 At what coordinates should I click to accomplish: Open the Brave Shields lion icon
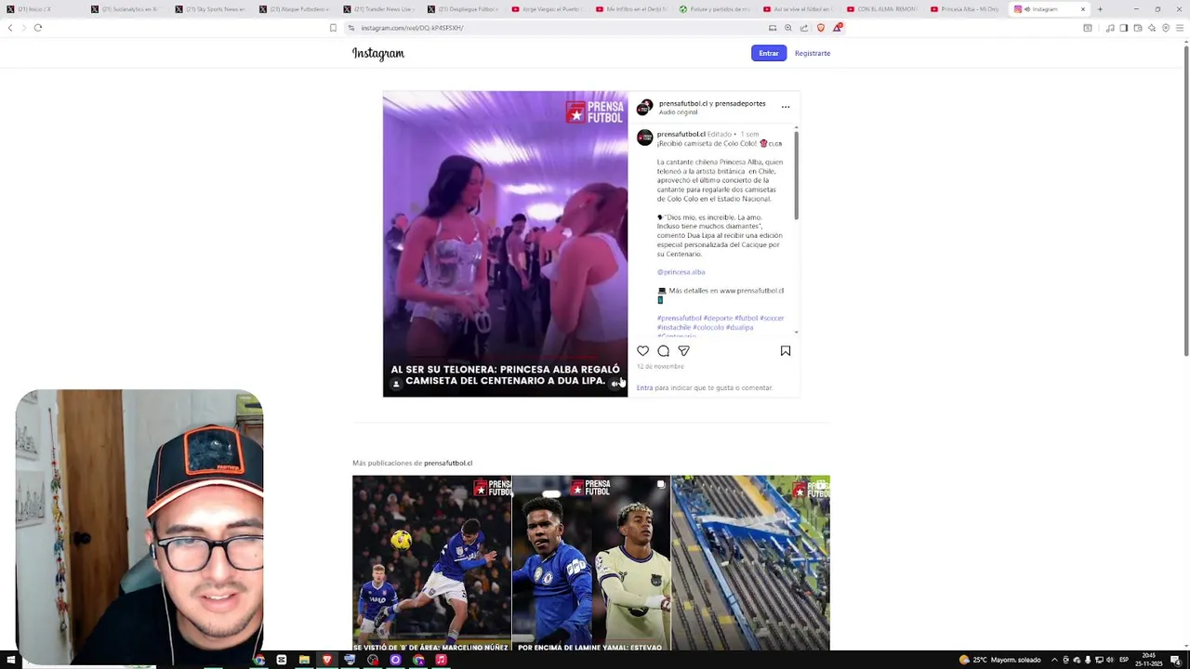point(821,28)
